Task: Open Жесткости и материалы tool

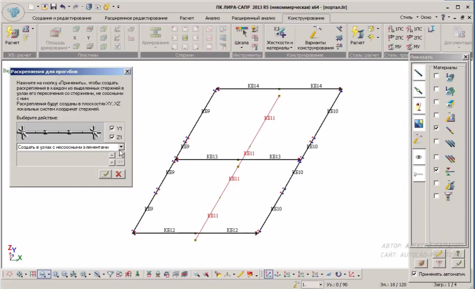Action: click(279, 37)
